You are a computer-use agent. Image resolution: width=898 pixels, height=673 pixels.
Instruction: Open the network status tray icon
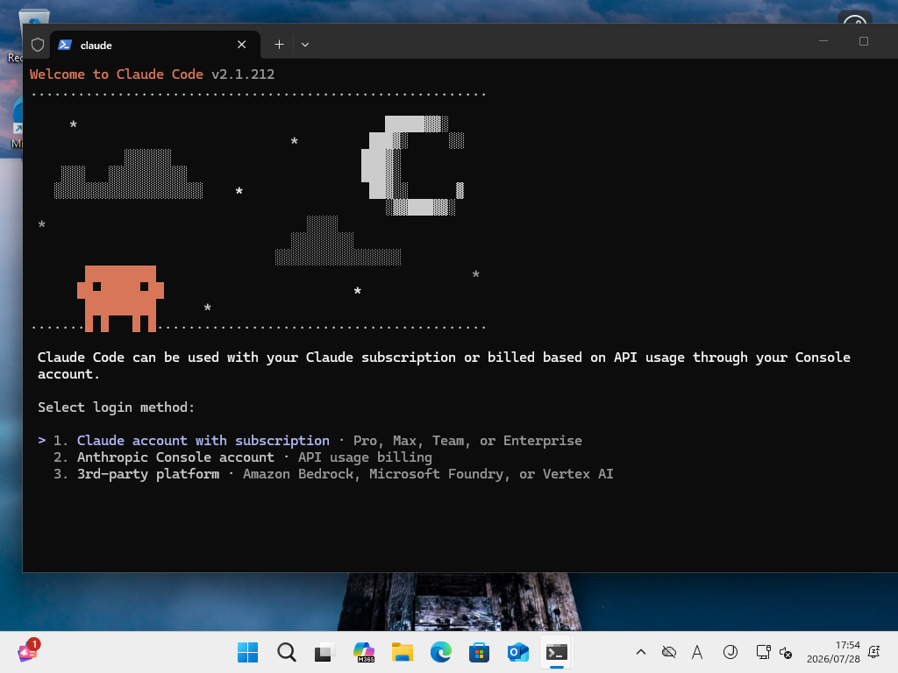click(763, 652)
